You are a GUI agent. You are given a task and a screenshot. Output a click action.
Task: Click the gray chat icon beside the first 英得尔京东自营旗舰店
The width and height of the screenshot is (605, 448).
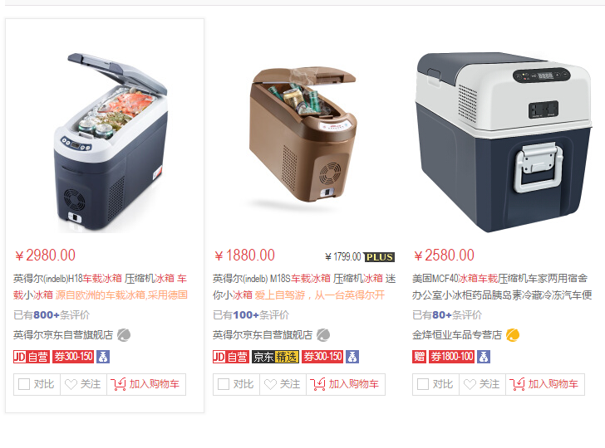tap(124, 335)
